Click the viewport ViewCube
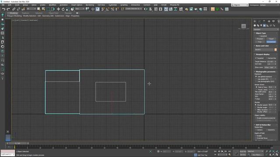This screenshot has height=157, width=280. (x=244, y=26)
